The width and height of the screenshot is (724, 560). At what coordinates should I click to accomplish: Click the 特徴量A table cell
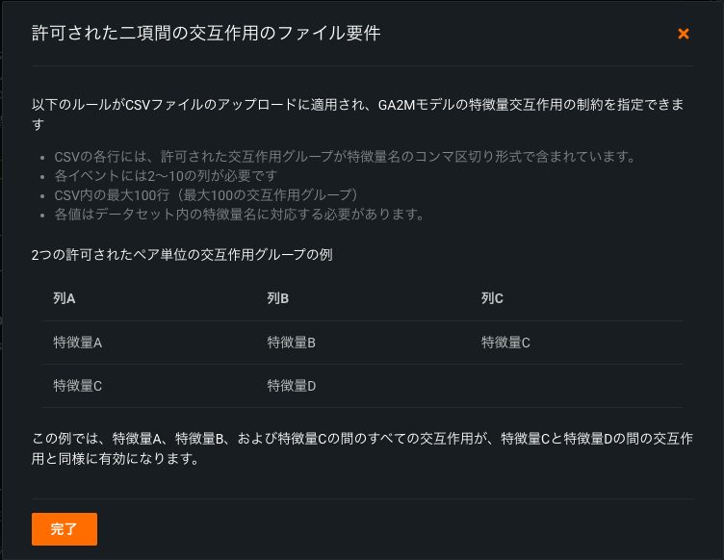(x=78, y=343)
